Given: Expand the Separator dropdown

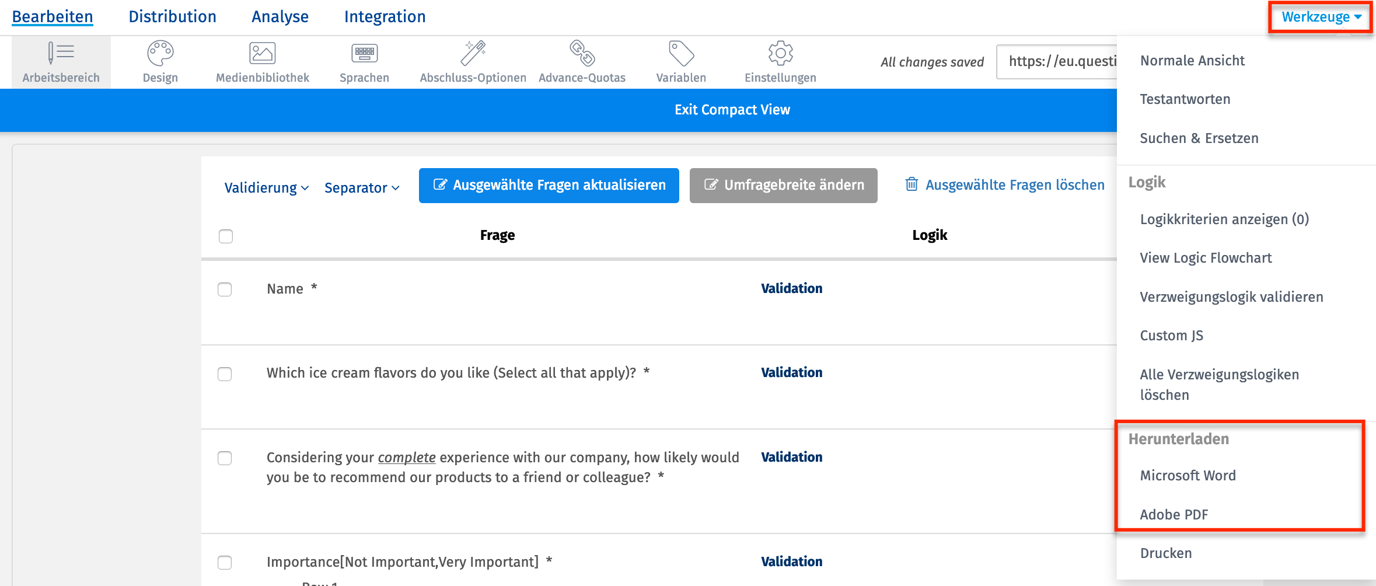Looking at the screenshot, I should tap(362, 188).
